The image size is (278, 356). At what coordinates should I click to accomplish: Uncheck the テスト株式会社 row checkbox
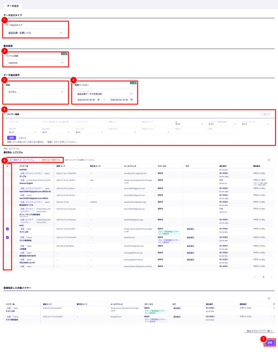7,237
